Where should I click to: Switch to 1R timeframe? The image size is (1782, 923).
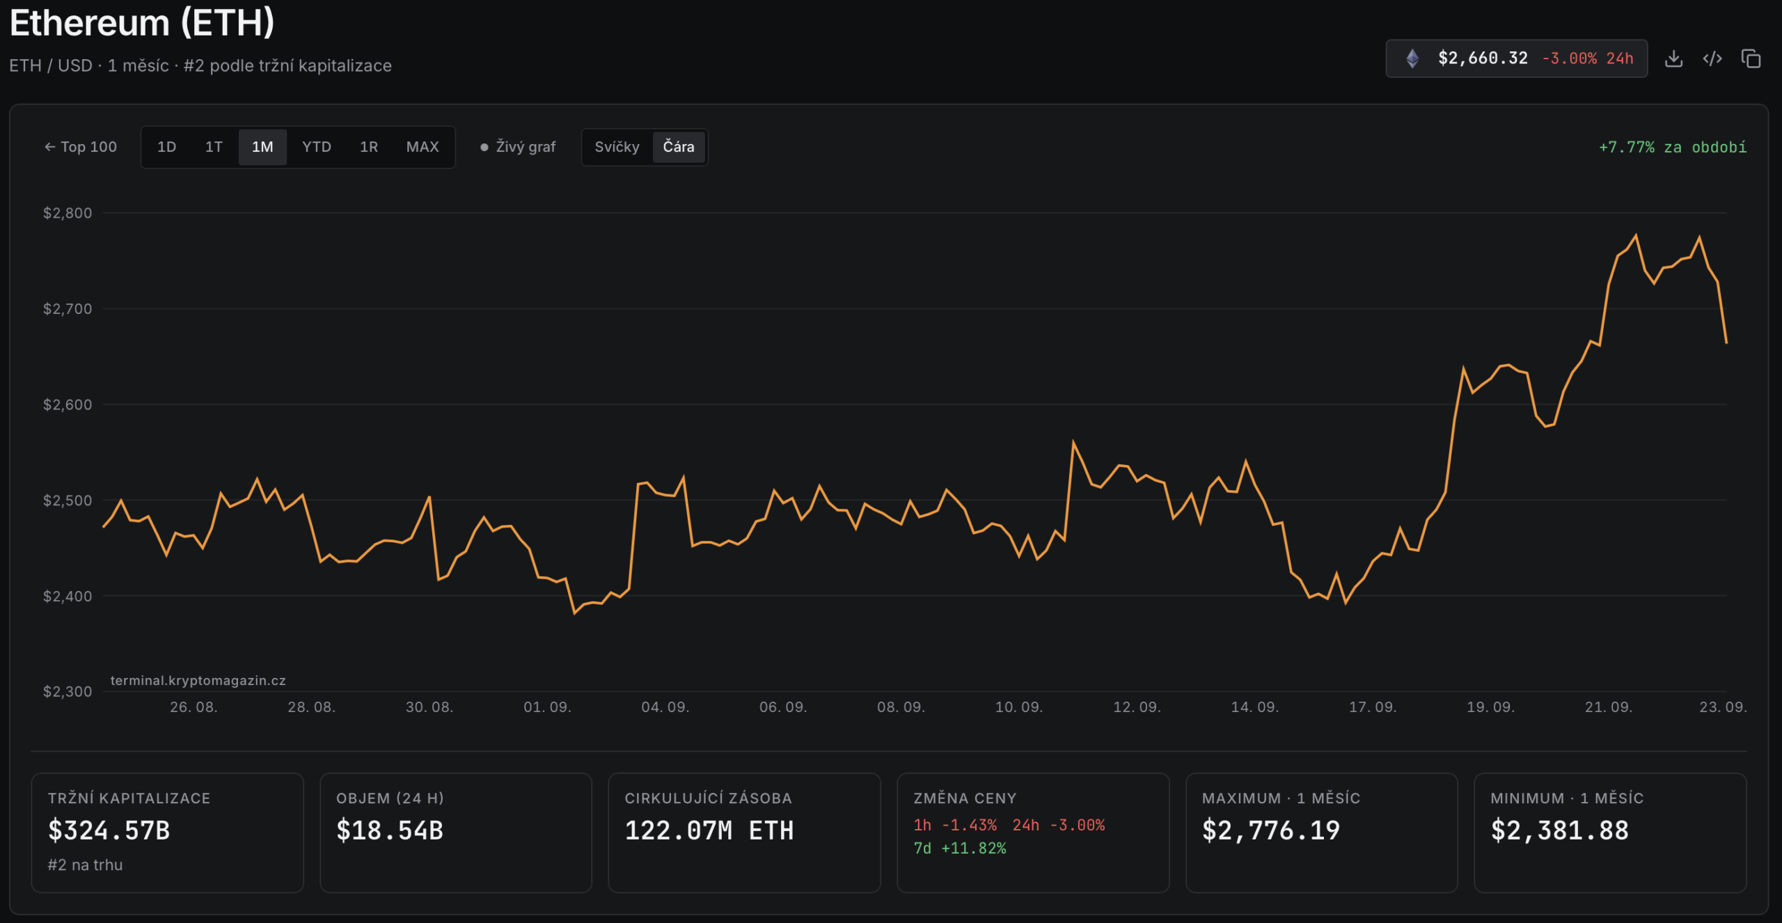point(369,147)
